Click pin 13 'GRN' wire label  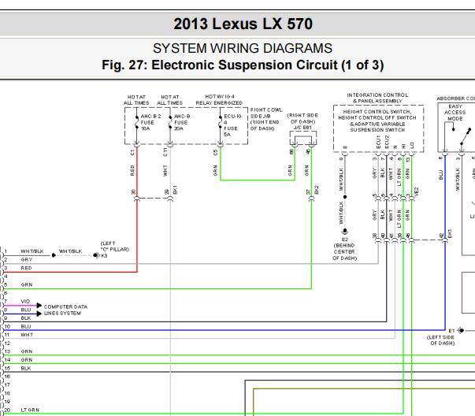pyautogui.click(x=27, y=351)
